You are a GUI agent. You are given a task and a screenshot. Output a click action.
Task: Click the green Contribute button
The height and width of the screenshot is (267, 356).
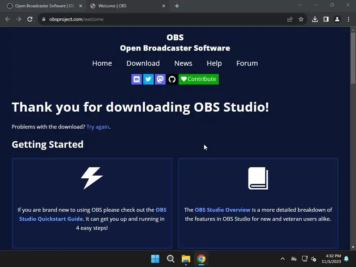(x=199, y=79)
